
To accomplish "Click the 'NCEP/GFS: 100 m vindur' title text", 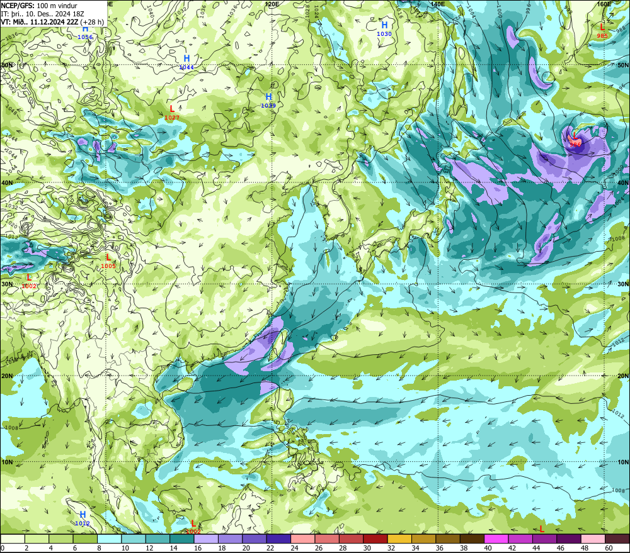I will click(x=39, y=6).
